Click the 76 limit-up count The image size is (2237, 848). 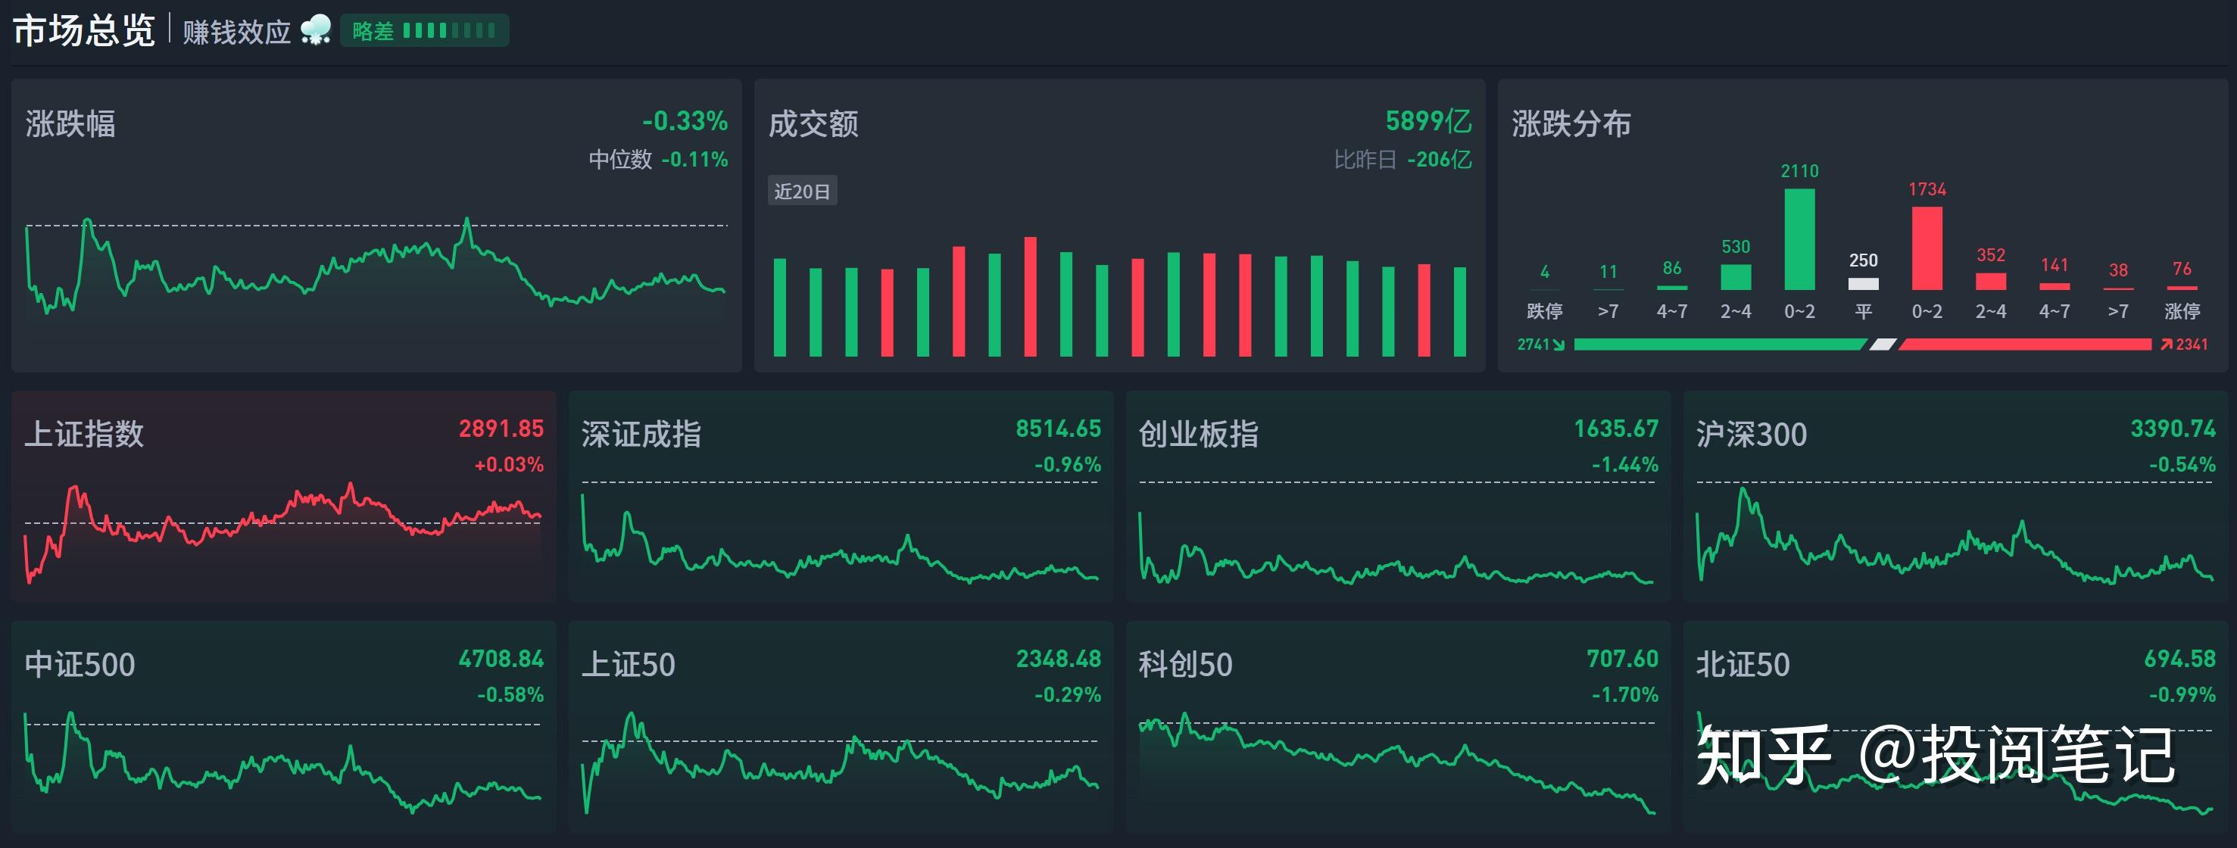tap(2182, 269)
